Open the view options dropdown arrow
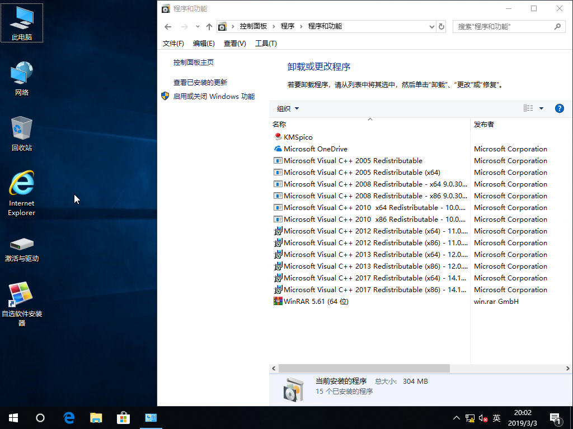This screenshot has height=429, width=573. coord(542,108)
